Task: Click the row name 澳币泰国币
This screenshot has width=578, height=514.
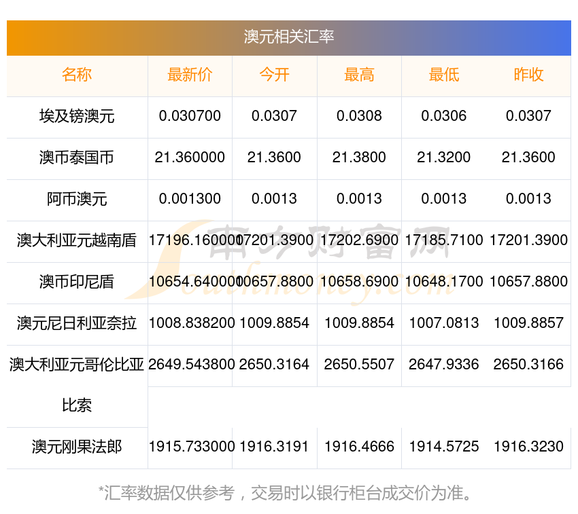Action: point(77,158)
